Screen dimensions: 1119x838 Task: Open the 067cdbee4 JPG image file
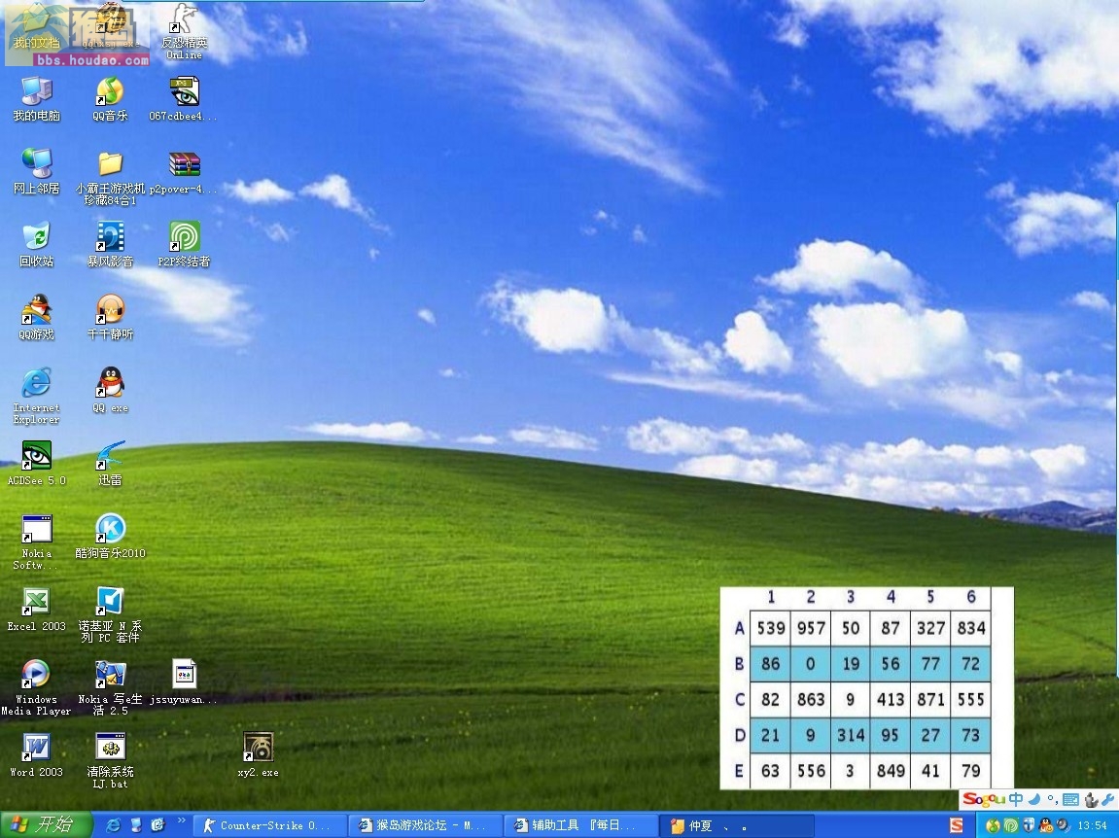(x=184, y=99)
